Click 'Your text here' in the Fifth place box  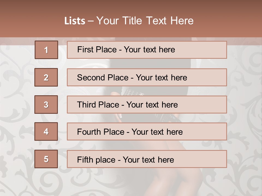click(148, 160)
